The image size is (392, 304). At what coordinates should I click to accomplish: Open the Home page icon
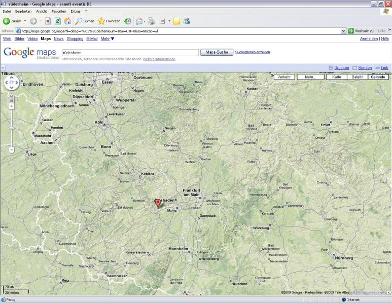point(67,21)
